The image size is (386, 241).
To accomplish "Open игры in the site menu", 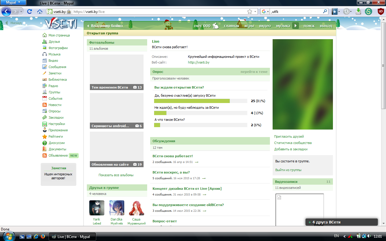I will point(249,26).
